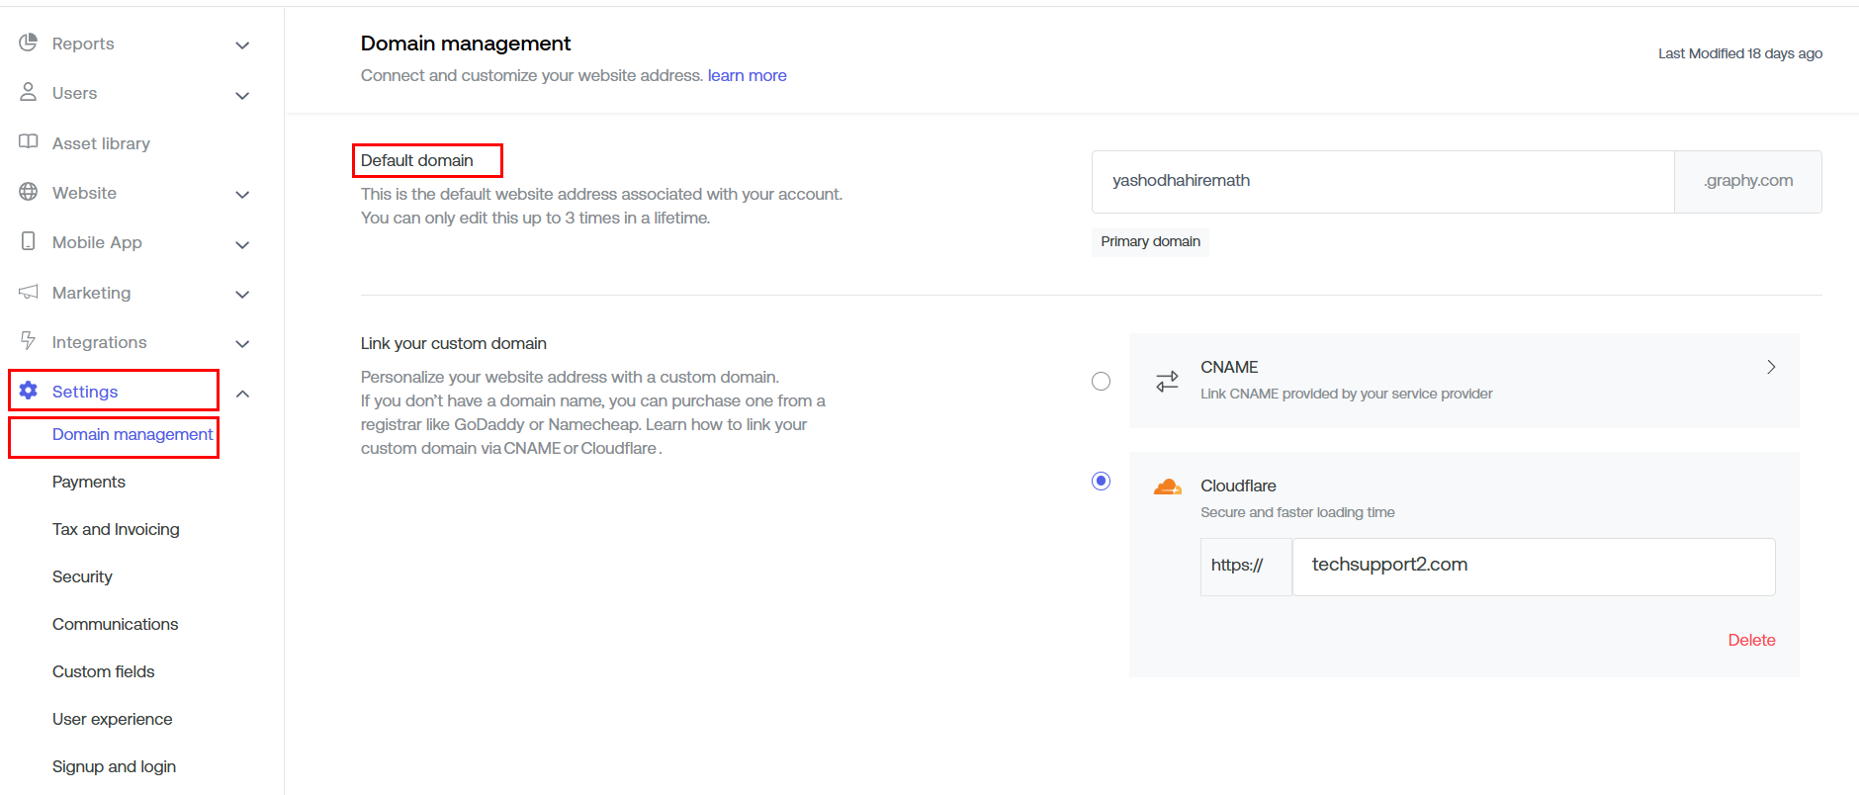Click the Mobile App phone icon
Viewport: 1859px width, 795px height.
click(28, 241)
